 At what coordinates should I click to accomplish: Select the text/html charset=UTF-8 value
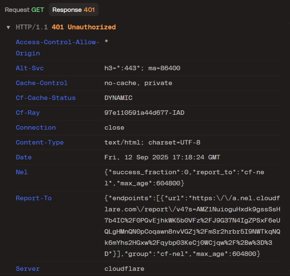(152, 143)
